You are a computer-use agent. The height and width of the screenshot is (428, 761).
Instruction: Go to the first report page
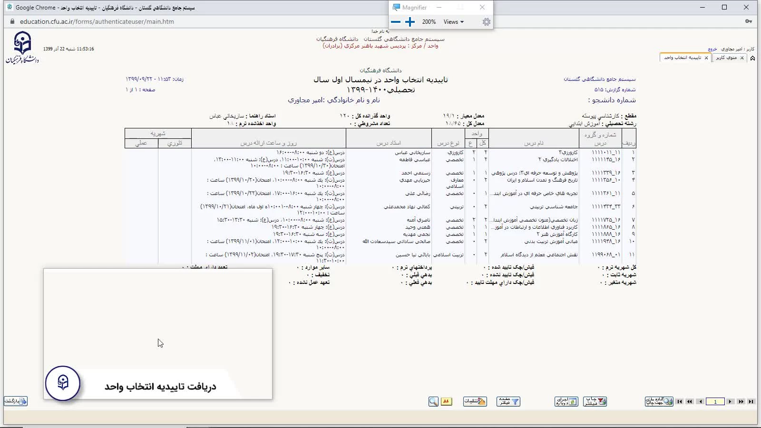[680, 402]
